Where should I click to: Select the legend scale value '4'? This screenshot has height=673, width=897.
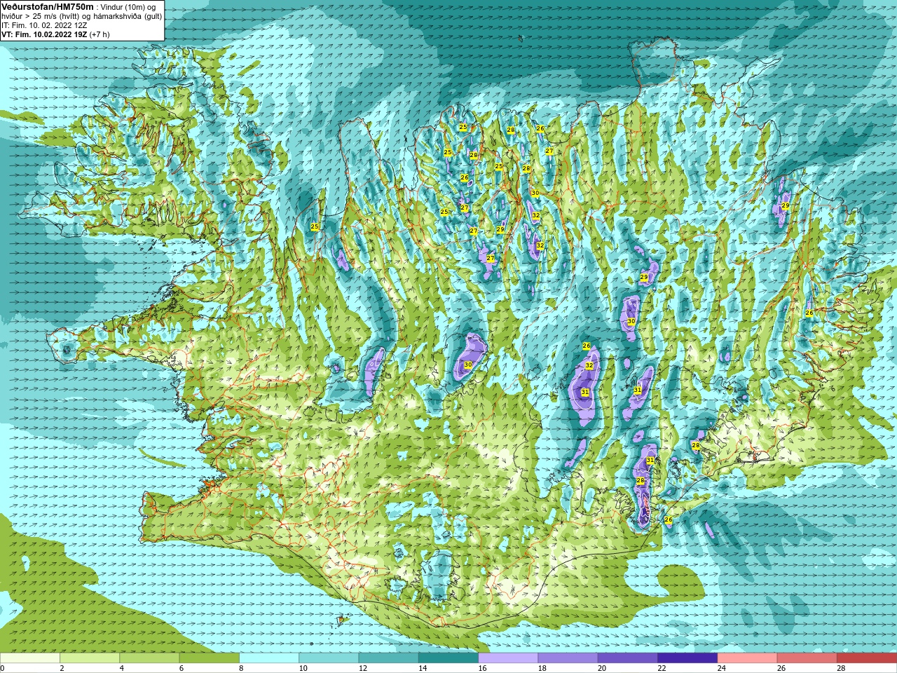[122, 669]
